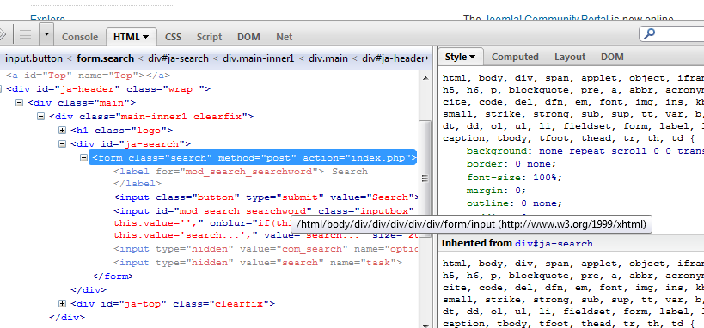Click the border: 0 none property
704x328 pixels.
pos(511,164)
